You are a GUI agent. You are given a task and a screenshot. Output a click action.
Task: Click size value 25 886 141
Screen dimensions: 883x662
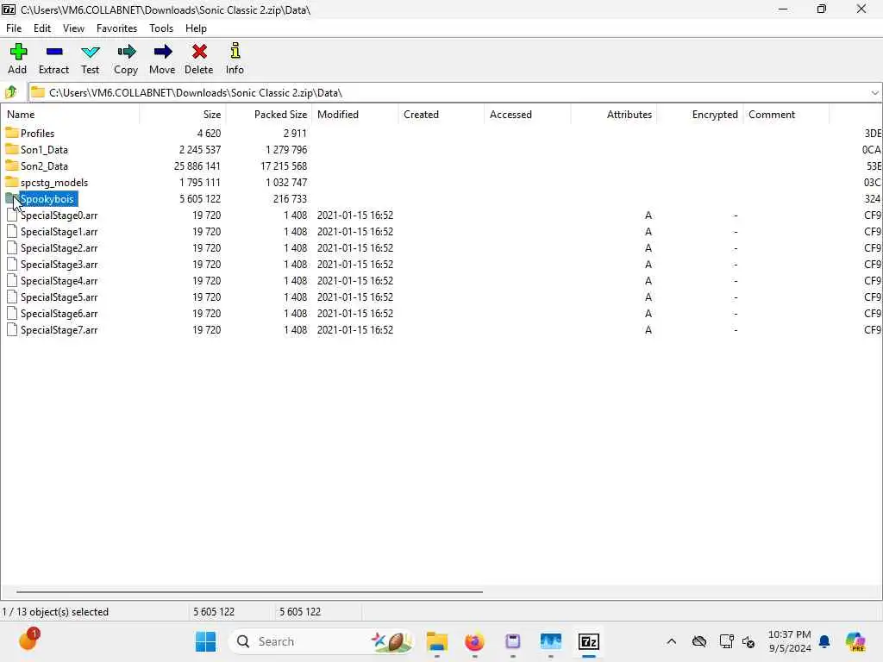197,166
